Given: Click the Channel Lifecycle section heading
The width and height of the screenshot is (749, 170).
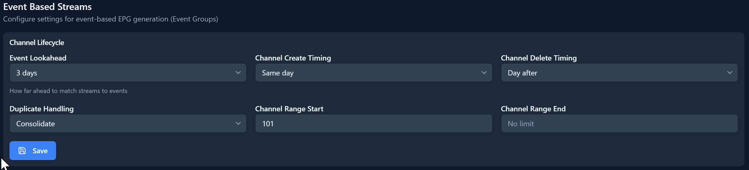Looking at the screenshot, I should 37,42.
